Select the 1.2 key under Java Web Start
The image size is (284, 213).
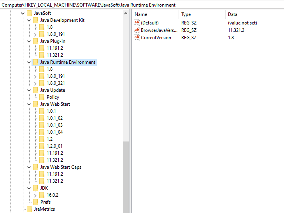50,139
